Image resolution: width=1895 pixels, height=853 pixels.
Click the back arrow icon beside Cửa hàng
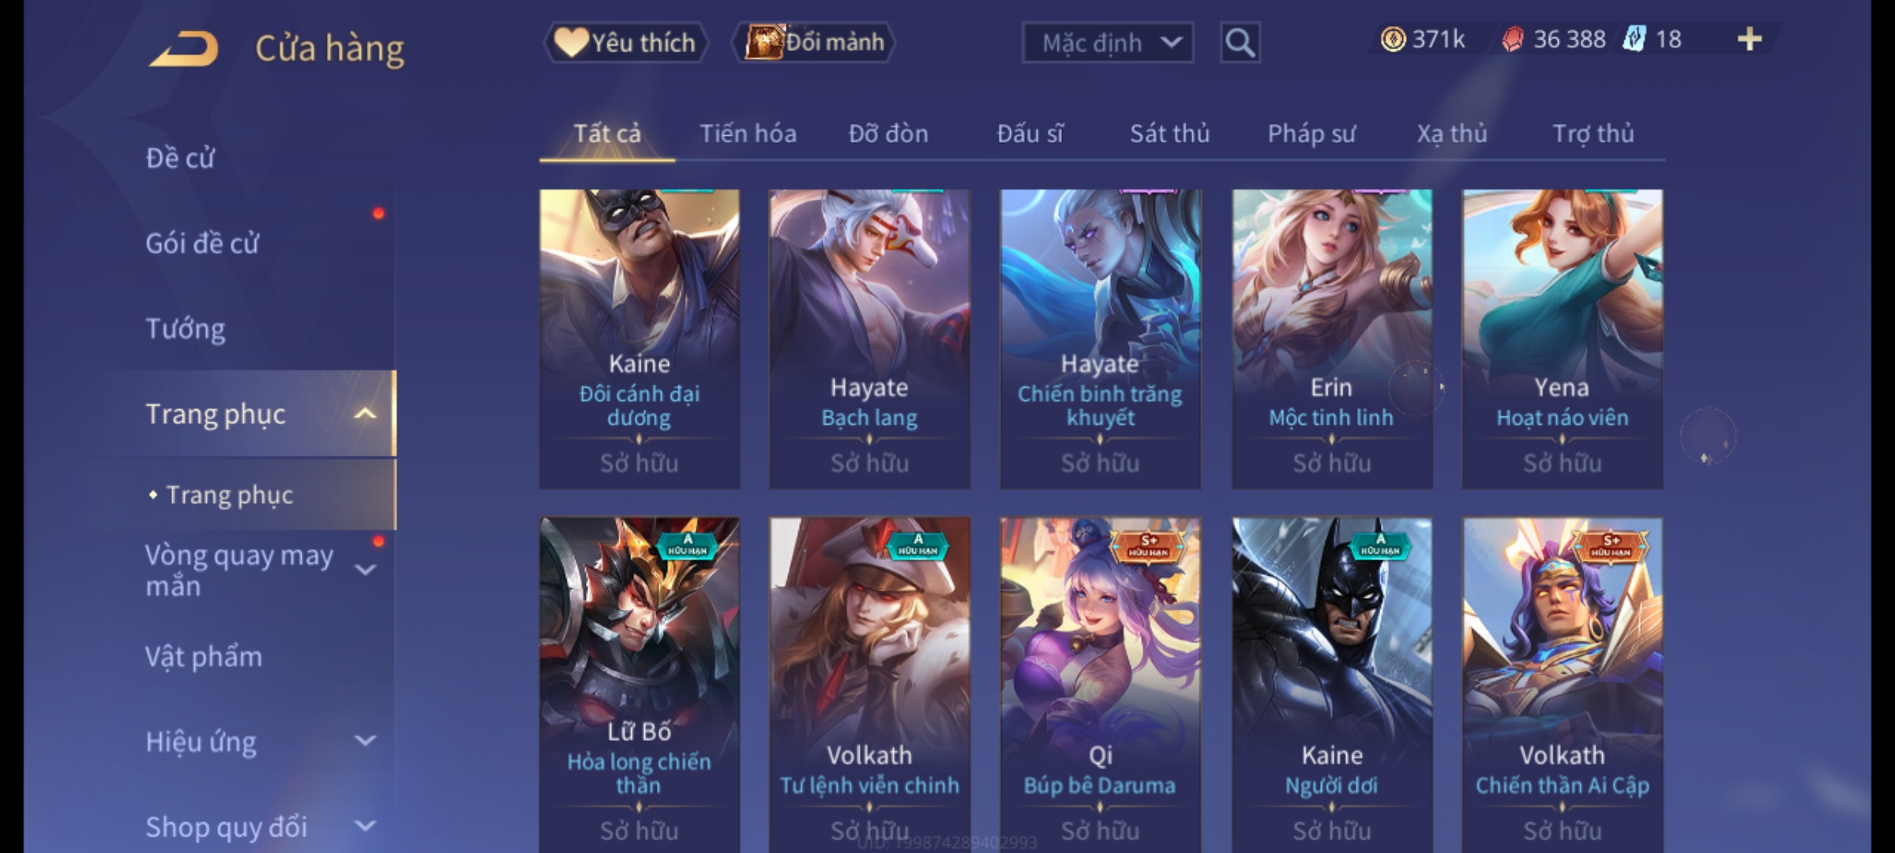point(184,49)
